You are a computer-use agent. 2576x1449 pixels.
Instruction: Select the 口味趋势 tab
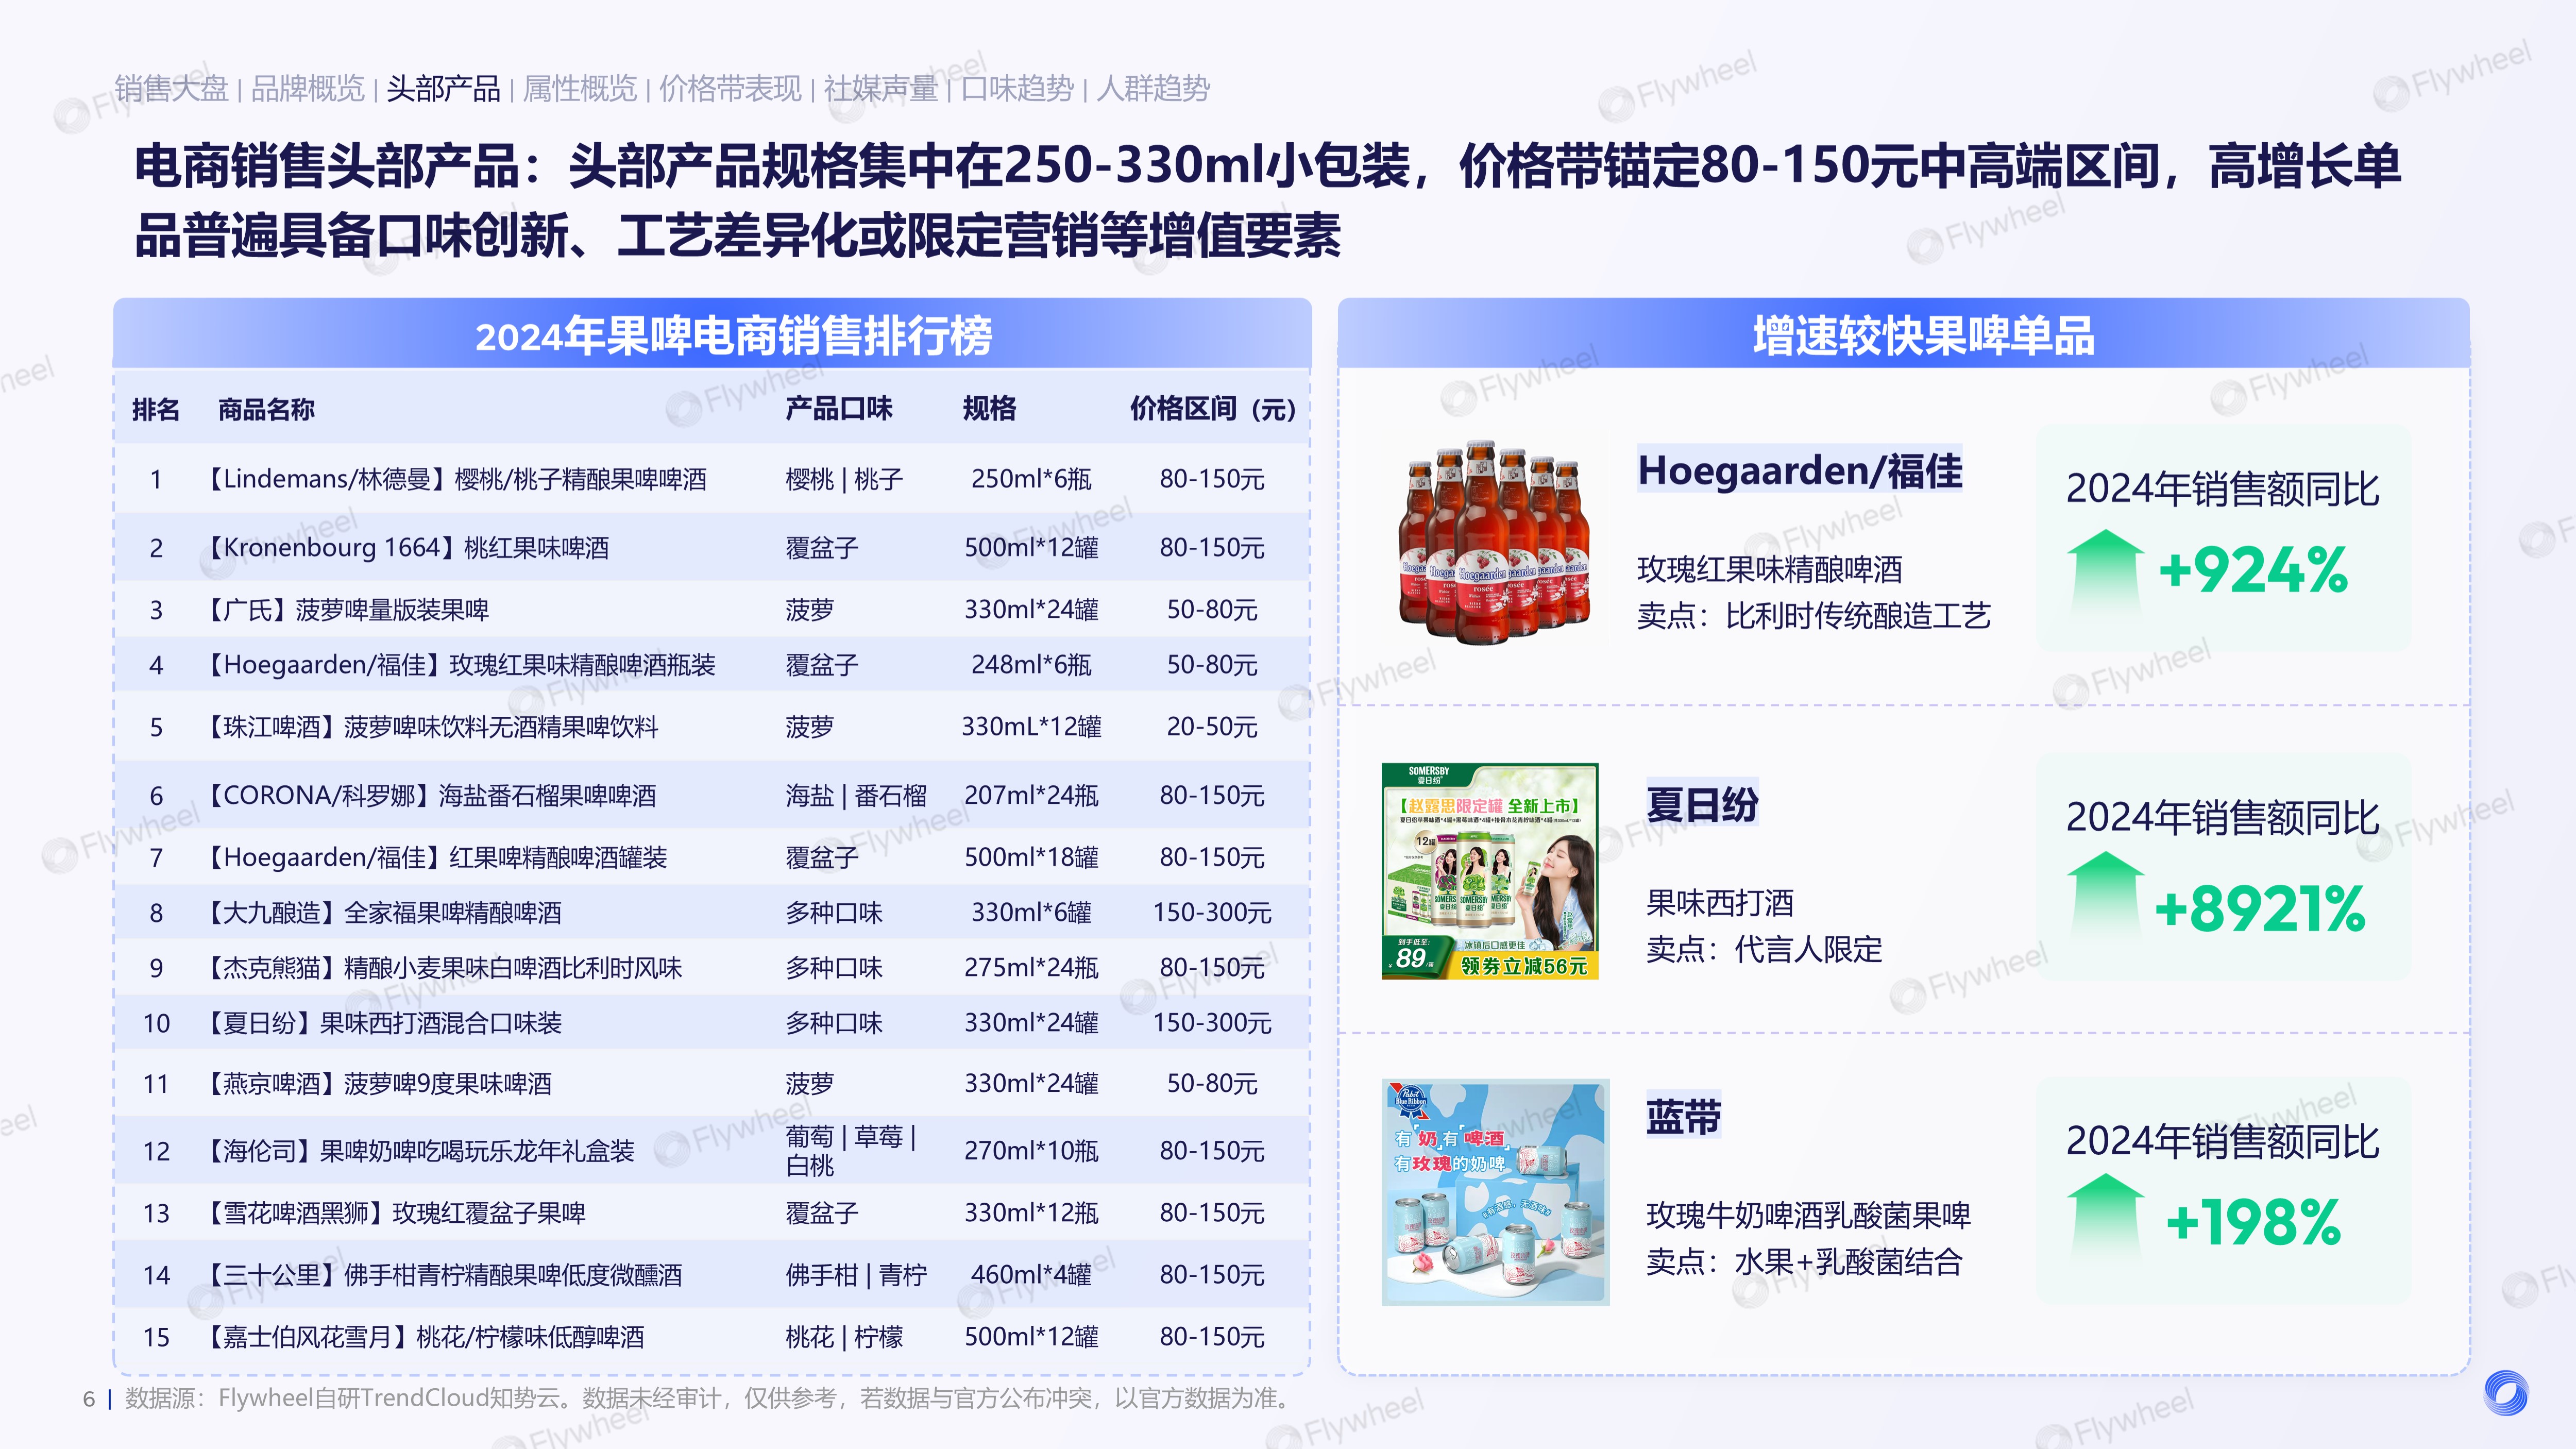click(x=1017, y=89)
